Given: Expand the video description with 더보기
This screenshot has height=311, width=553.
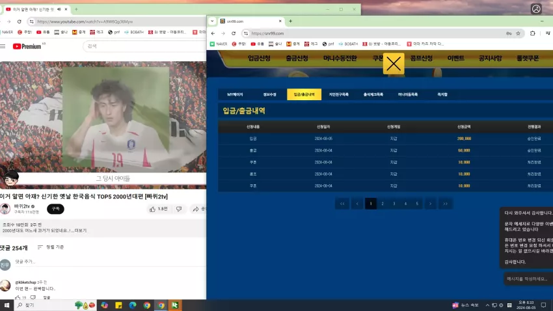Looking at the screenshot, I should 81,230.
